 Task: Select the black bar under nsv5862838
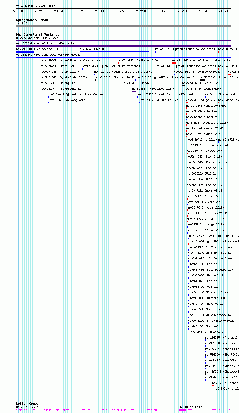tap(202, 80)
